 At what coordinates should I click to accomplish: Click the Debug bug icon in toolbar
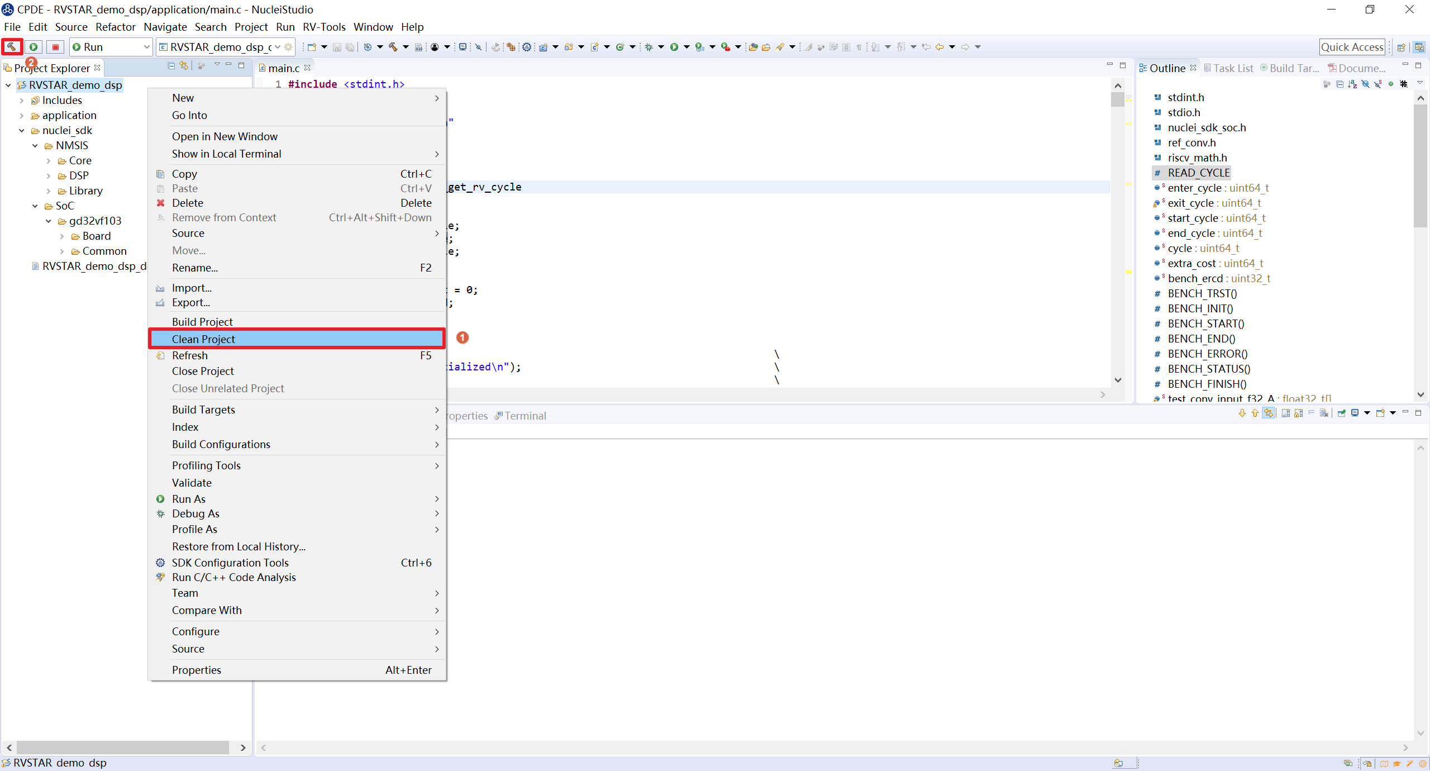649,47
